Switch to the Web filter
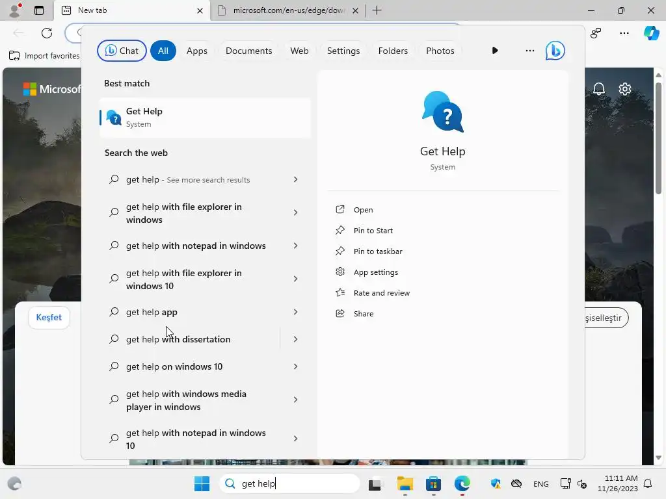 pos(299,51)
